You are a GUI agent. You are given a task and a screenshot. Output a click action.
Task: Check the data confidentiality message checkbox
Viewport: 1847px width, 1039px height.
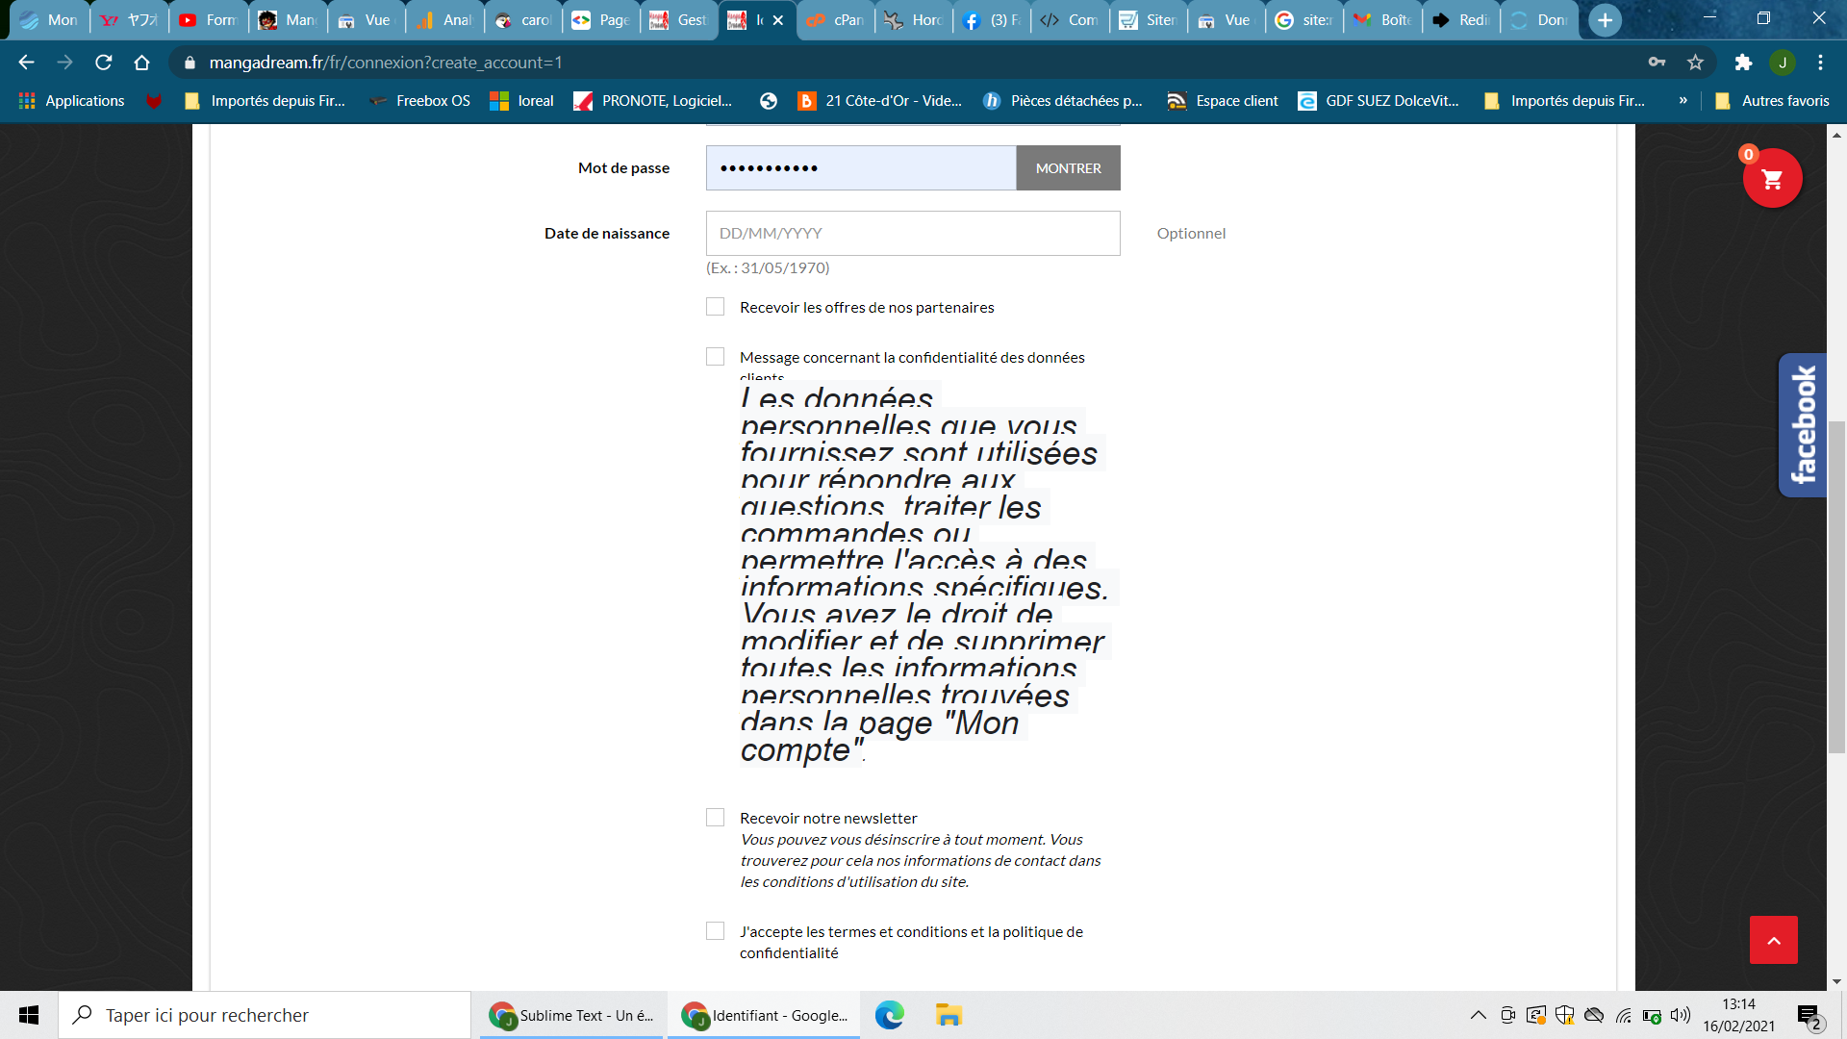(x=715, y=357)
